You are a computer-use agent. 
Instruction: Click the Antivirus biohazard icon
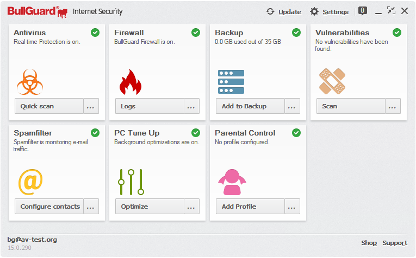pyautogui.click(x=30, y=81)
